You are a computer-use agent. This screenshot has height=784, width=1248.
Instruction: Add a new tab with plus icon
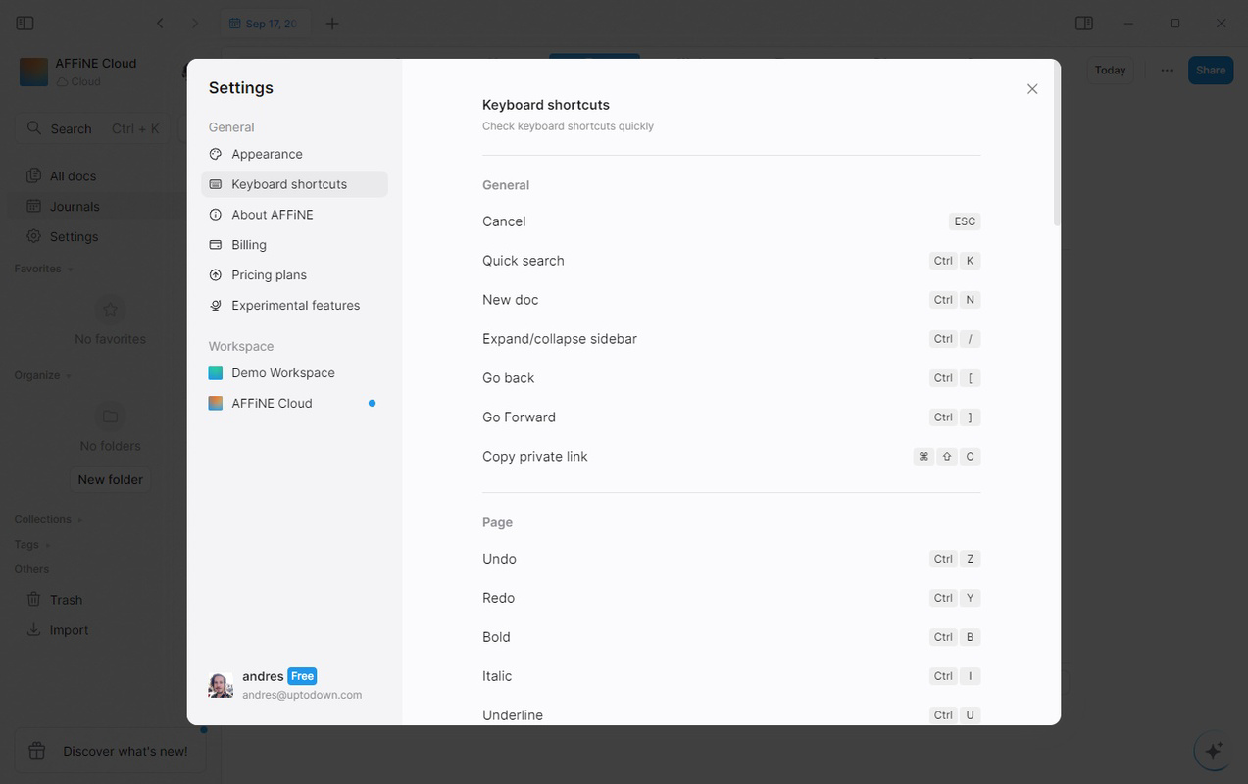click(x=332, y=24)
